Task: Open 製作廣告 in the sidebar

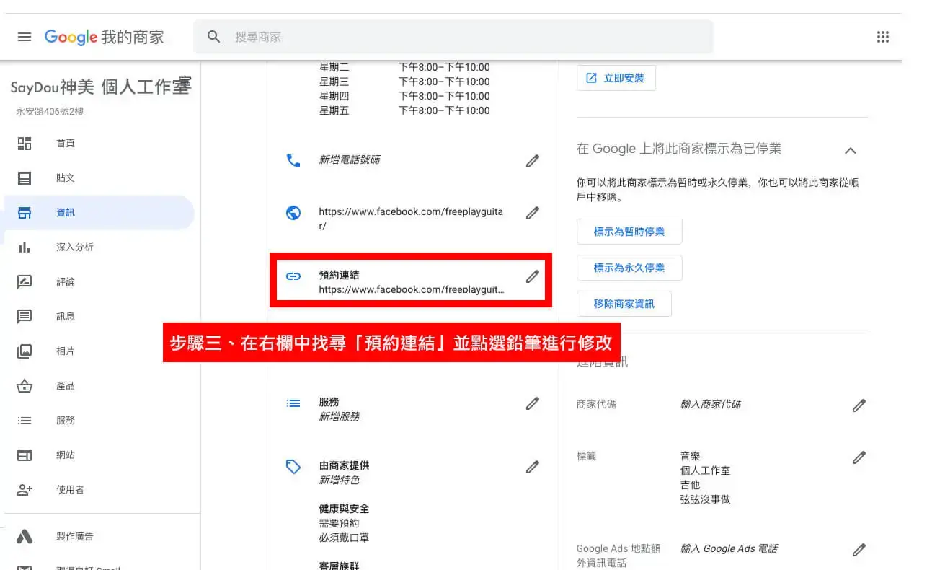Action: click(99, 536)
